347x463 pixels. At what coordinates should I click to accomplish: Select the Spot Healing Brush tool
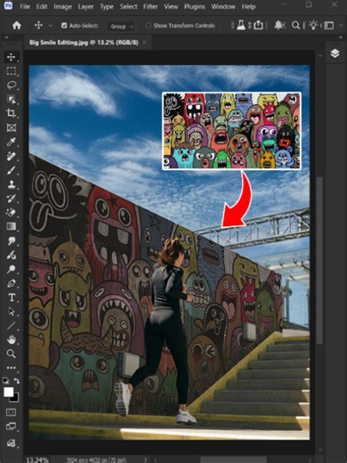point(12,156)
